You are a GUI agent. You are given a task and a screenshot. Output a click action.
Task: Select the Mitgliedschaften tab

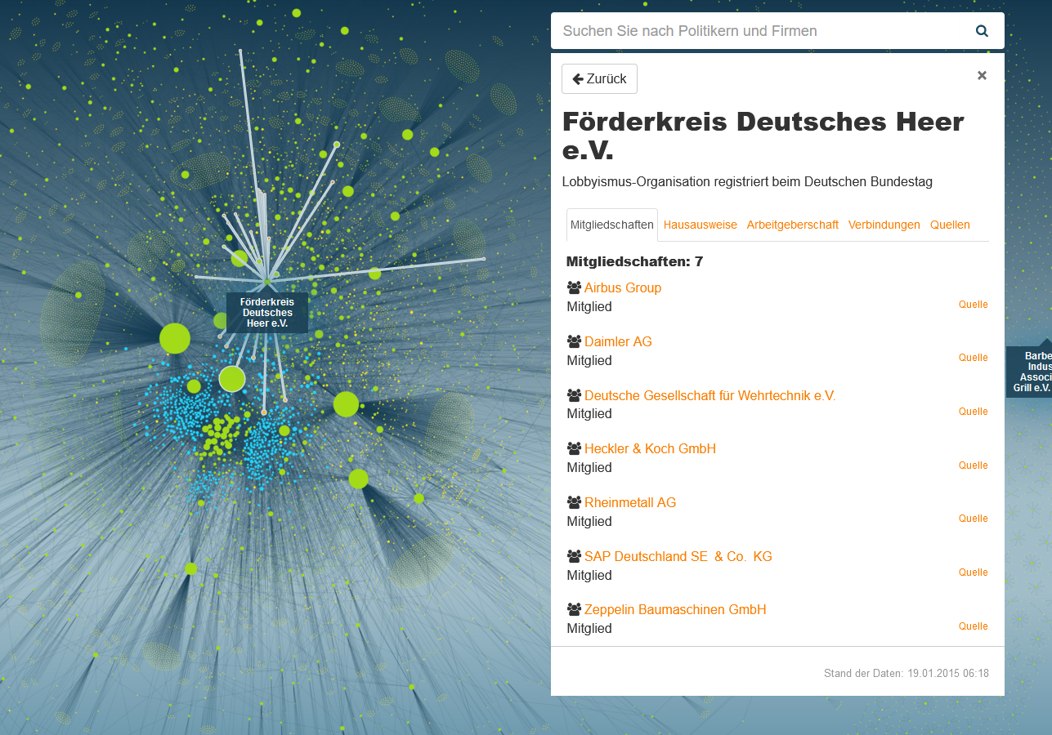click(612, 225)
